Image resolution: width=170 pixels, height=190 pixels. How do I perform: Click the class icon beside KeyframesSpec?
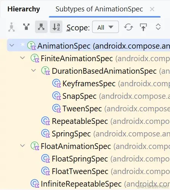point(57,83)
